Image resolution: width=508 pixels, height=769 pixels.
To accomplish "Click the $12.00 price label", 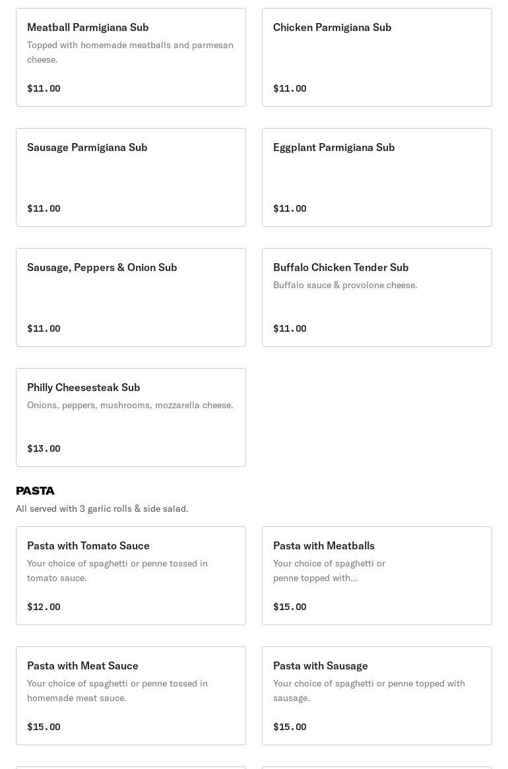I will pyautogui.click(x=44, y=607).
